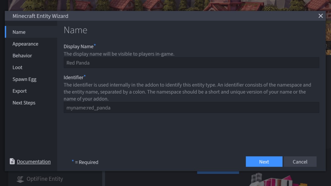331x186 pixels.
Task: Click the OptiFine Entity format icon
Action: pos(20,179)
